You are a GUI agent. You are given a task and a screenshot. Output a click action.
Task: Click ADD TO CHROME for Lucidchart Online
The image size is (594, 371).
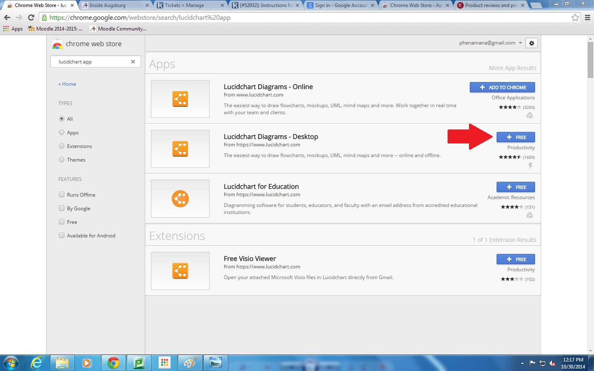[x=502, y=87]
